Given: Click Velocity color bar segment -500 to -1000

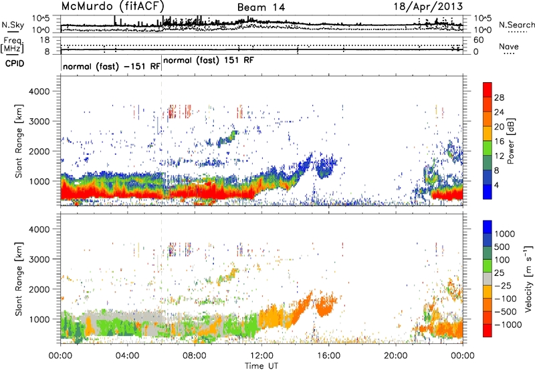Looking at the screenshot, I should pyautogui.click(x=488, y=318).
